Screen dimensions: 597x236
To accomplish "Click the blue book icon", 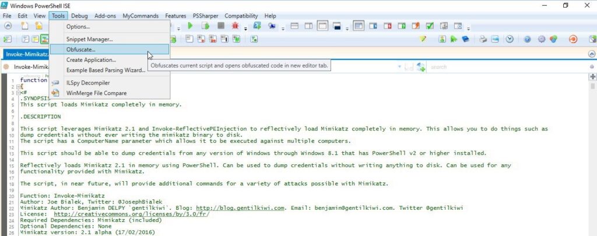I will tap(465, 39).
